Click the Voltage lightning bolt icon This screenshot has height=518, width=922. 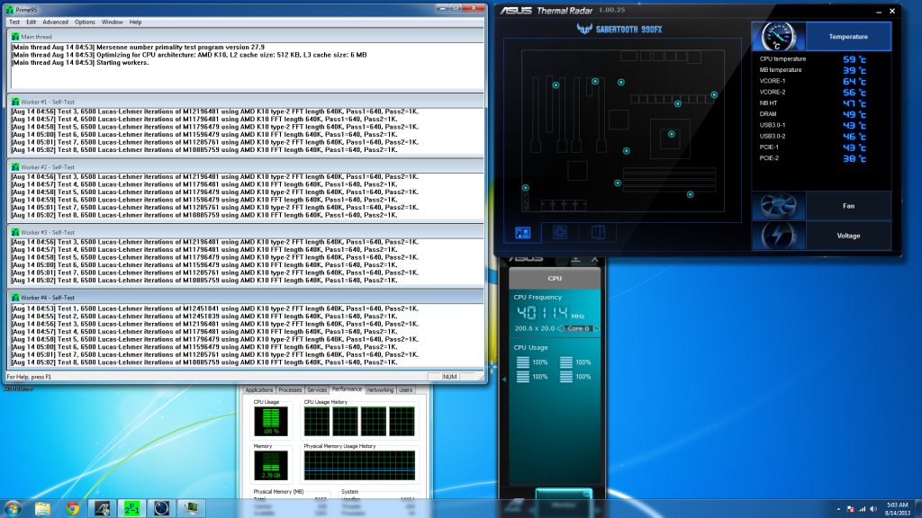778,236
